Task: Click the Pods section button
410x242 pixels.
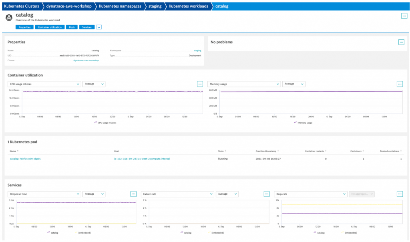Action: pyautogui.click(x=72, y=27)
